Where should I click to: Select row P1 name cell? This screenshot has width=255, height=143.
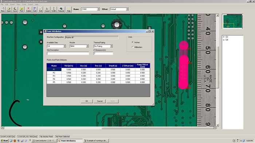point(54,69)
